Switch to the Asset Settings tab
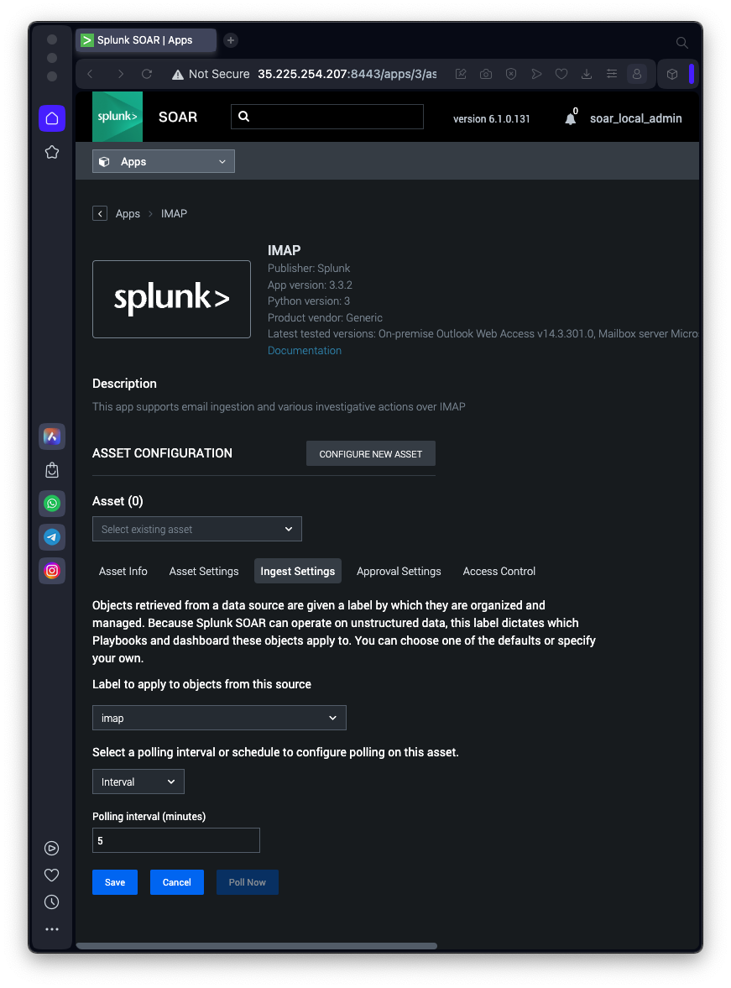Viewport: 731px width, 988px height. (x=204, y=572)
